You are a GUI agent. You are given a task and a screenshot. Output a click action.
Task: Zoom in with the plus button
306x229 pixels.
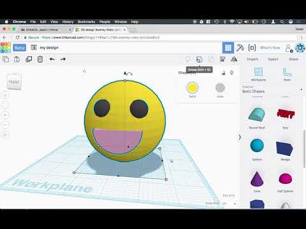5,115
